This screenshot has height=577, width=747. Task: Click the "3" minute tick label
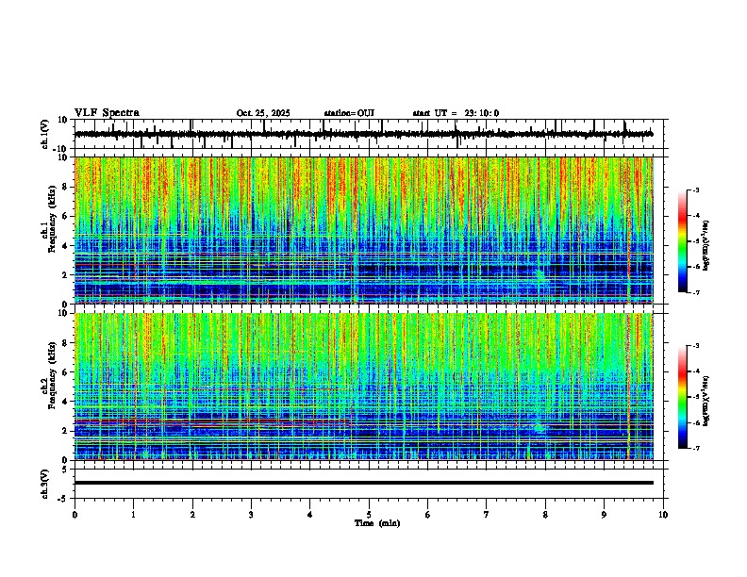pos(251,515)
